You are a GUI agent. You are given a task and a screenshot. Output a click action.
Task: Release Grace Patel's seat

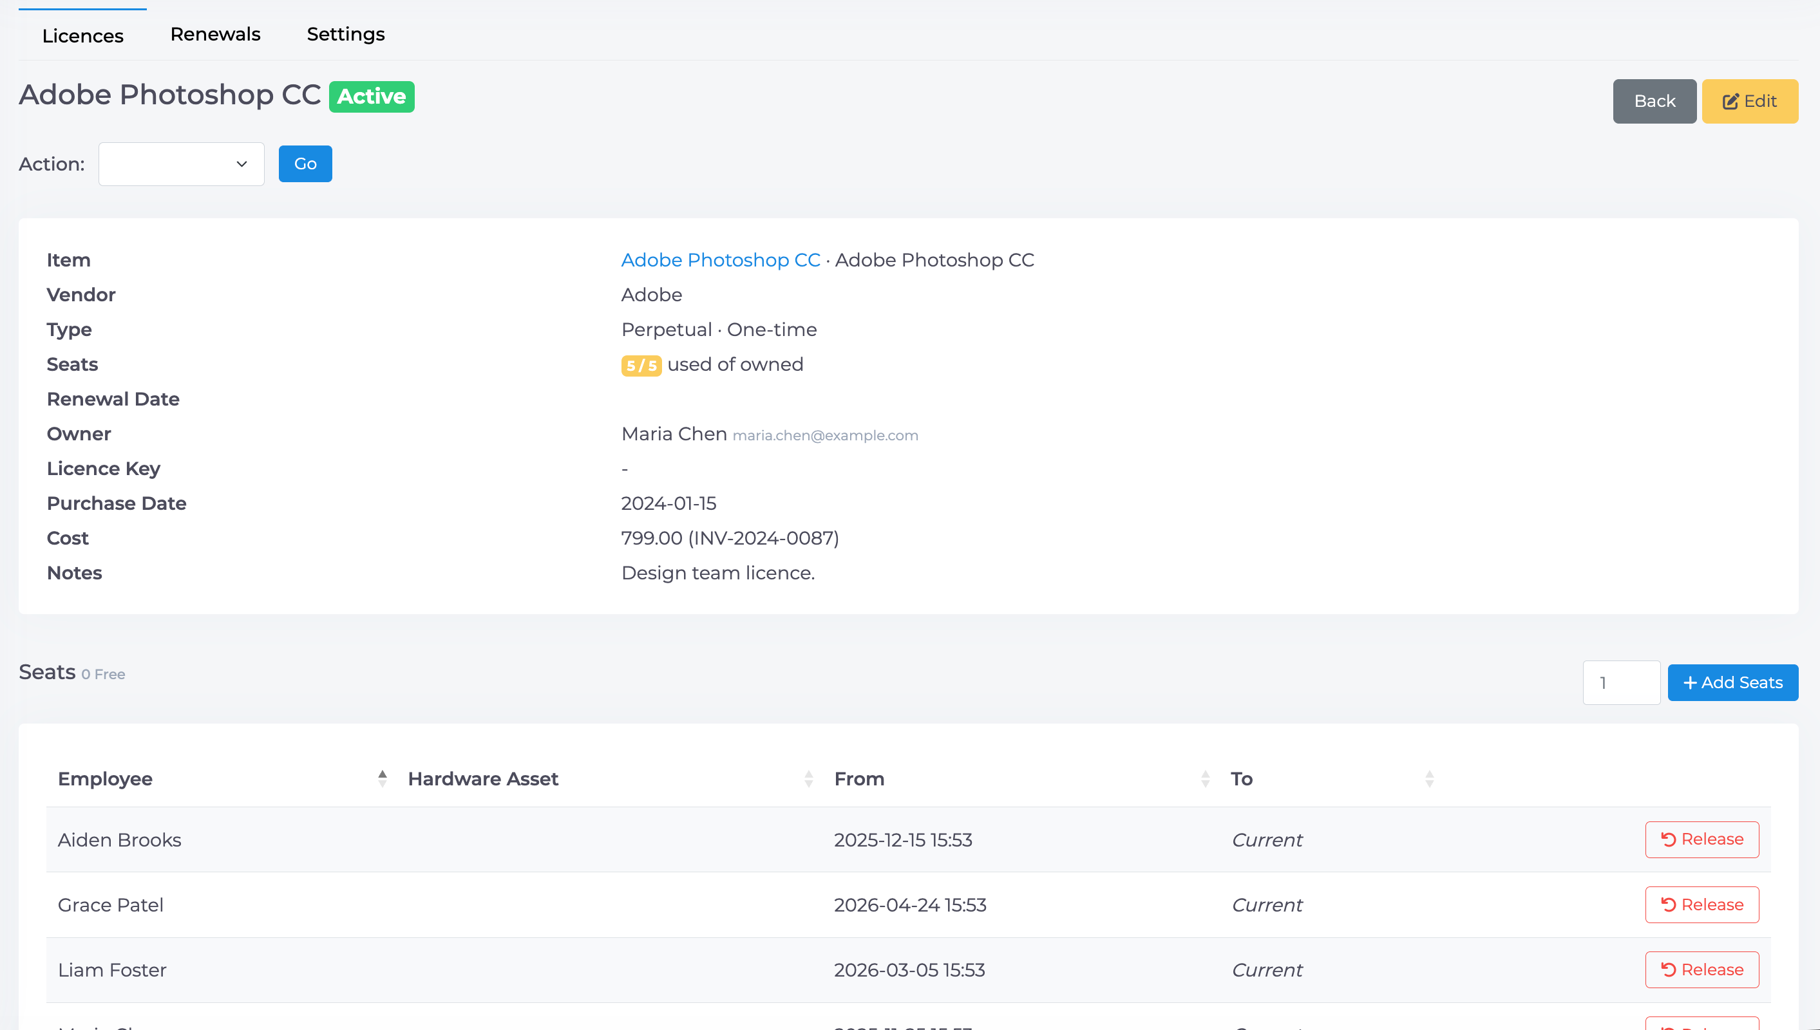[1701, 904]
